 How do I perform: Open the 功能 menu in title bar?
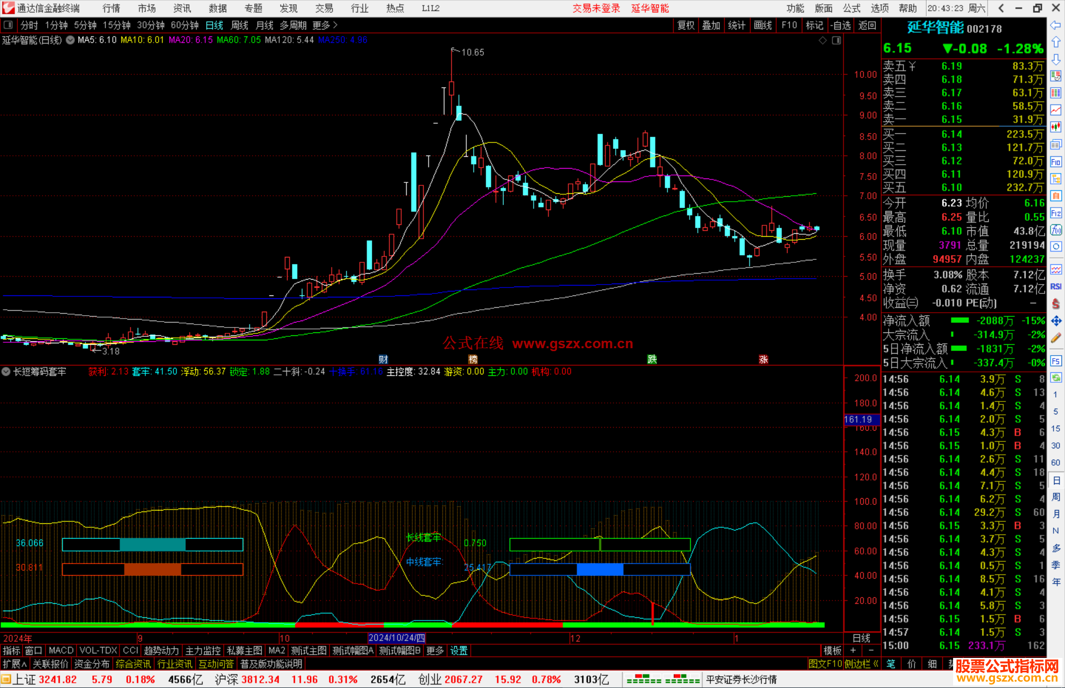[795, 8]
